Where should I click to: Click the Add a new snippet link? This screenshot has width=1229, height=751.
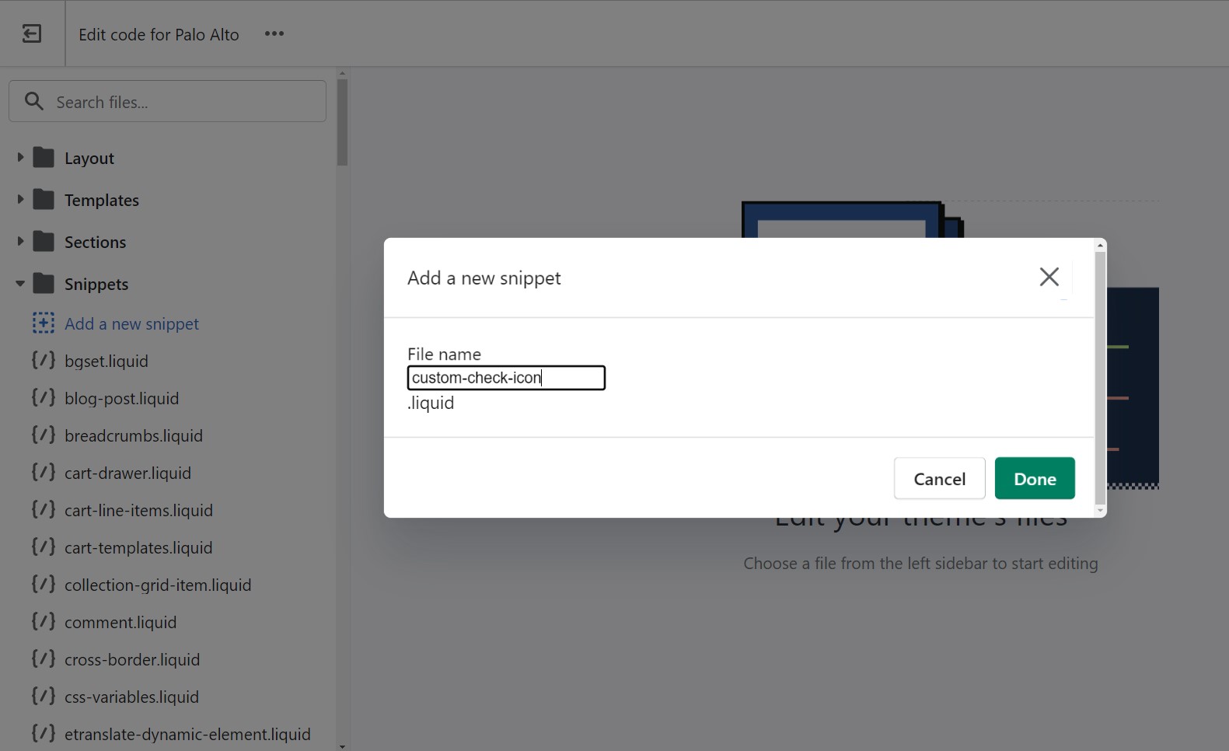pos(131,323)
